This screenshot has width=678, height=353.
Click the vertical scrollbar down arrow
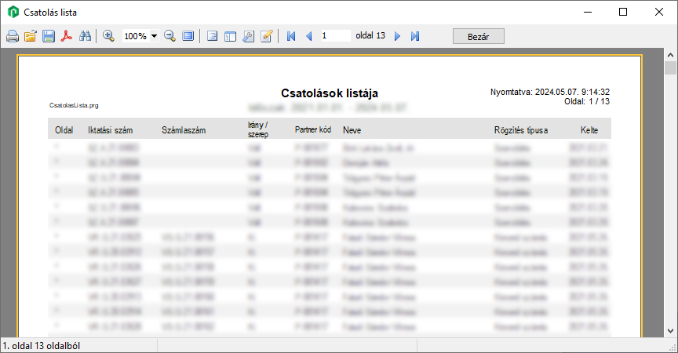[671, 330]
